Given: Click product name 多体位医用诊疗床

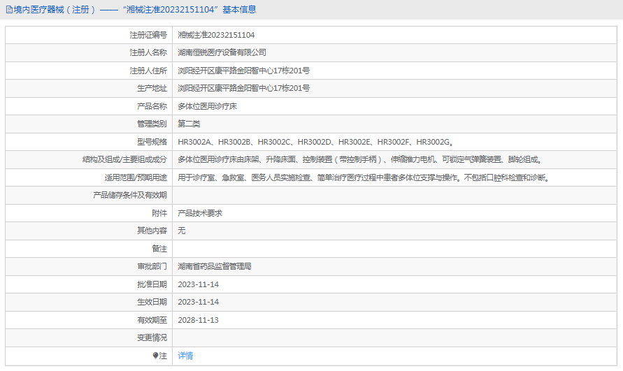Looking at the screenshot, I should click(207, 106).
